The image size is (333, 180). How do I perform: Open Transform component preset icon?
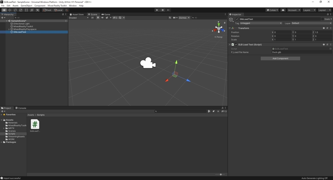327,28
